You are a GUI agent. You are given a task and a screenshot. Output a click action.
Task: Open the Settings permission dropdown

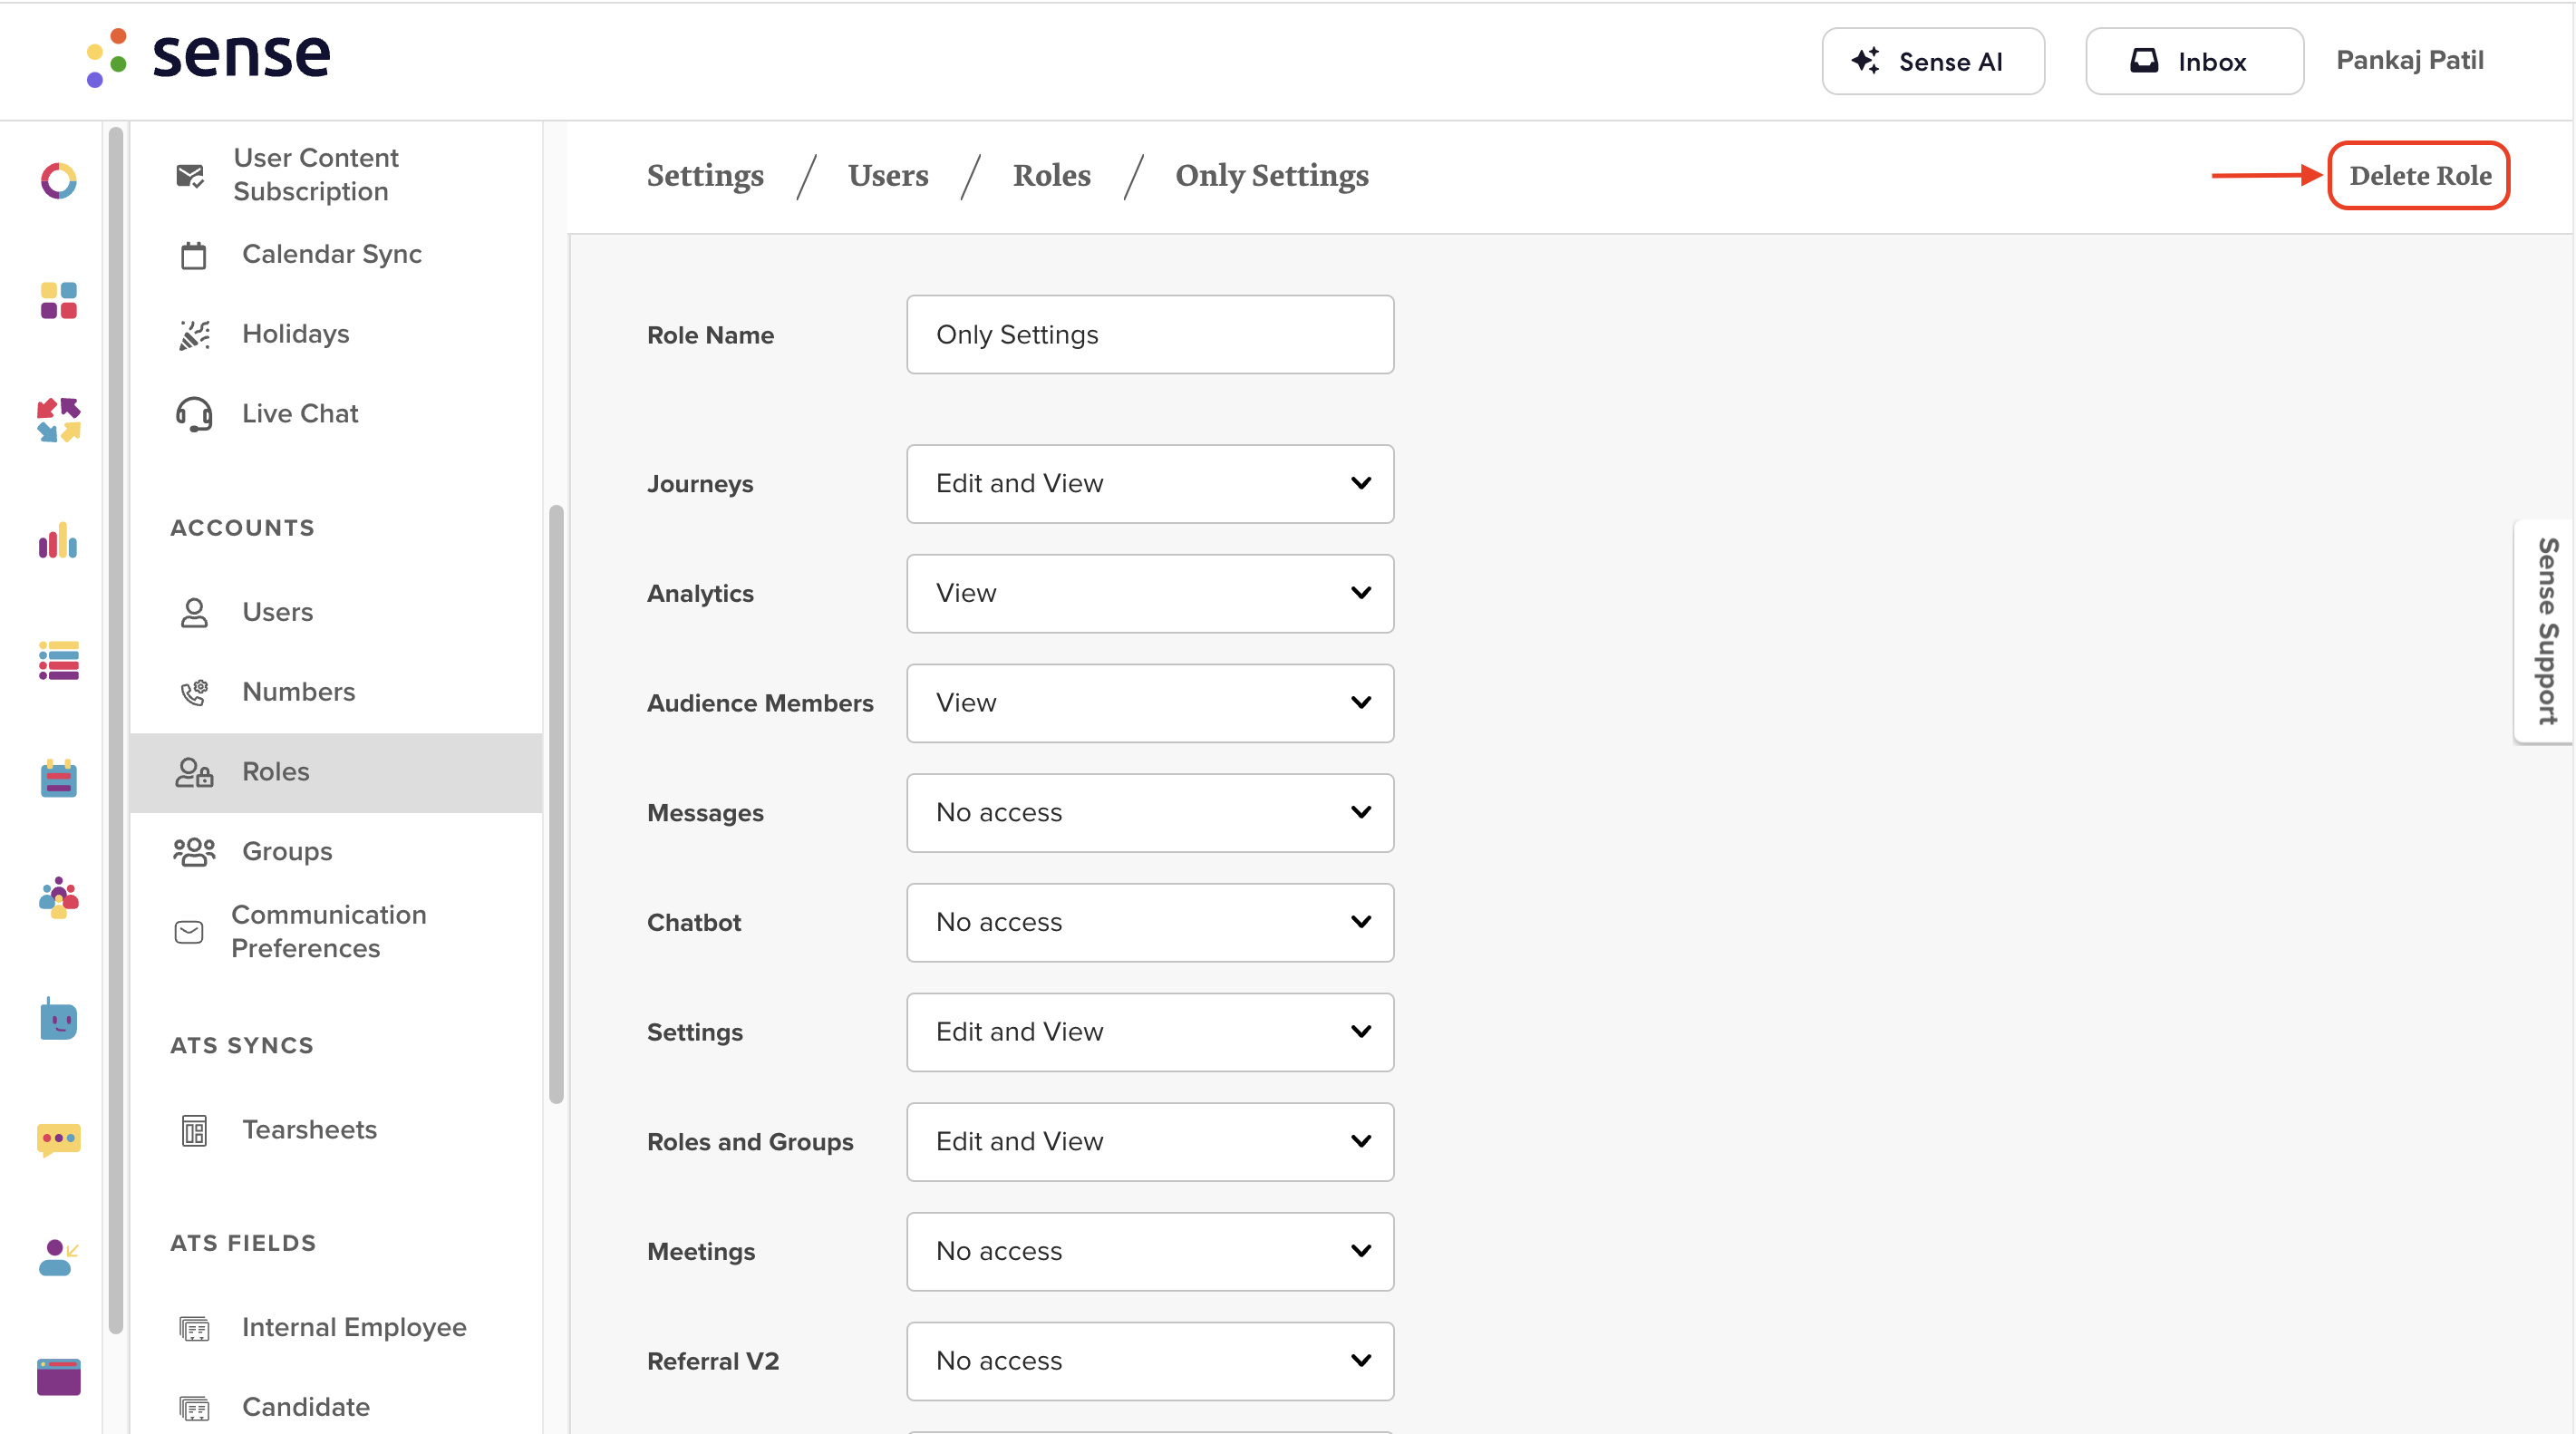click(x=1150, y=1032)
